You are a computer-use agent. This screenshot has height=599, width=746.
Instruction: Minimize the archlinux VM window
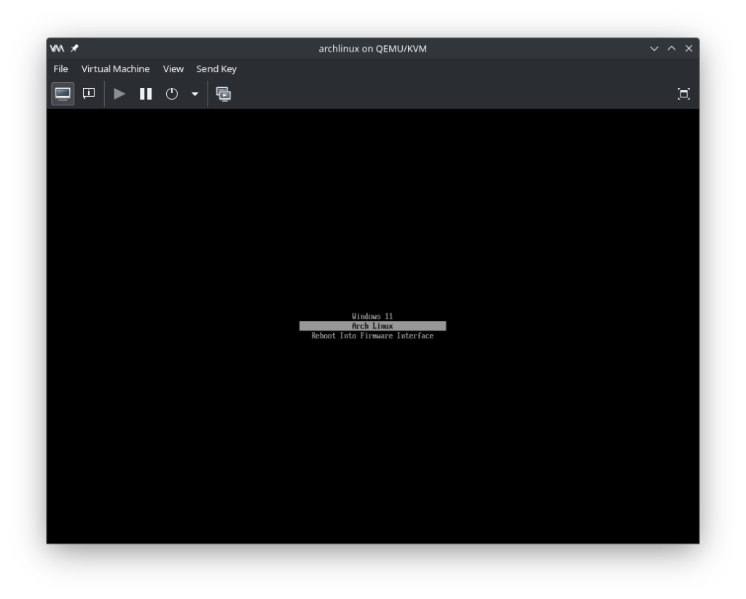(654, 48)
